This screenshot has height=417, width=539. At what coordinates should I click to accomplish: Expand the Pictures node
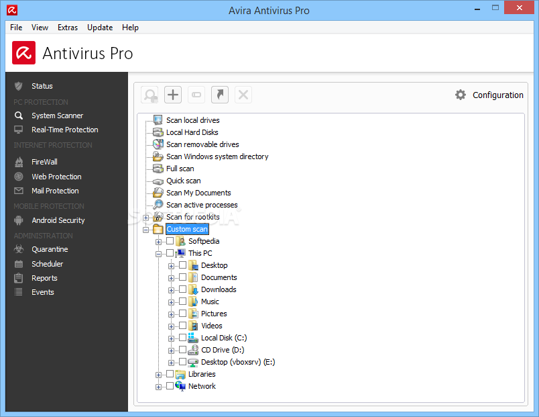(x=171, y=314)
